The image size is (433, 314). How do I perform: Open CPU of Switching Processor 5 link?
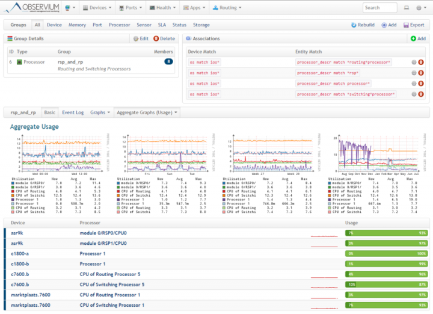point(112,285)
